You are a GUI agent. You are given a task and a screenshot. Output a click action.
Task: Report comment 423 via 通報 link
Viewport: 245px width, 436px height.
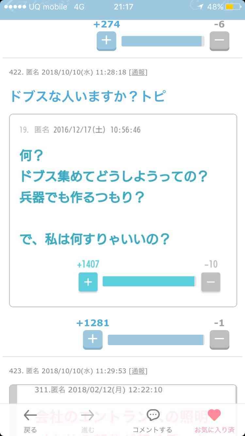[138, 371]
